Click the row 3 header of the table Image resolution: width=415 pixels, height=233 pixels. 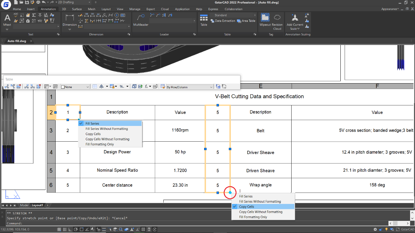51,131
